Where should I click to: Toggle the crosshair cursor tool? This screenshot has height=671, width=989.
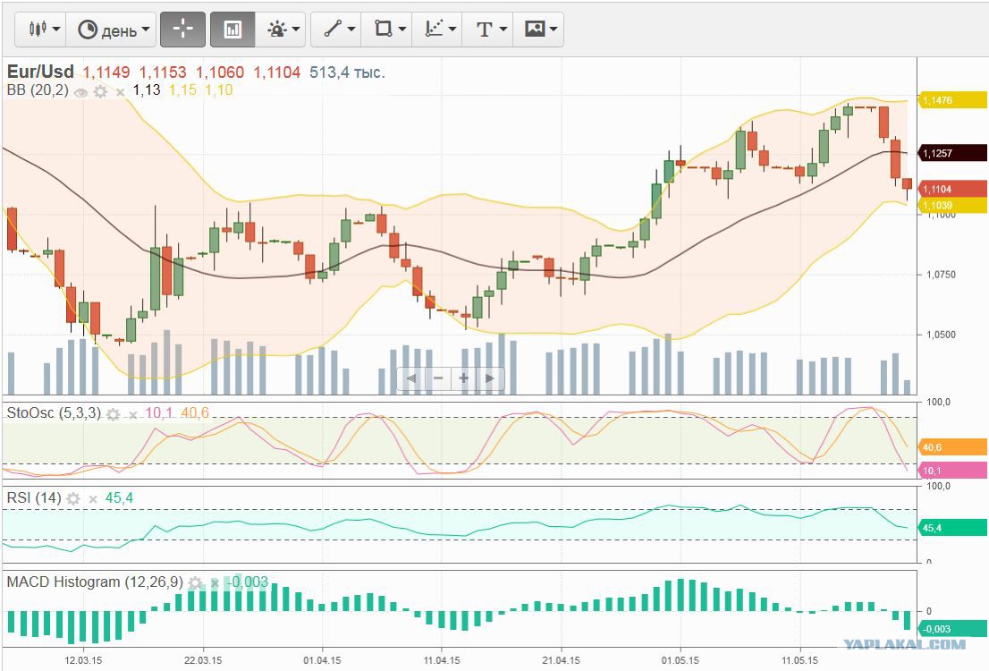click(x=183, y=29)
